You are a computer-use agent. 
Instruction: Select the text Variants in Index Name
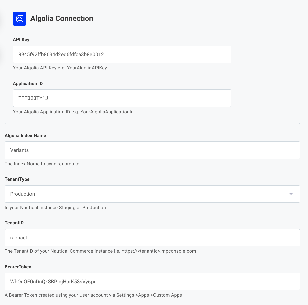(x=19, y=150)
